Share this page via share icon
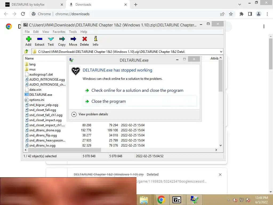The image size is (273, 205). click(x=222, y=14)
